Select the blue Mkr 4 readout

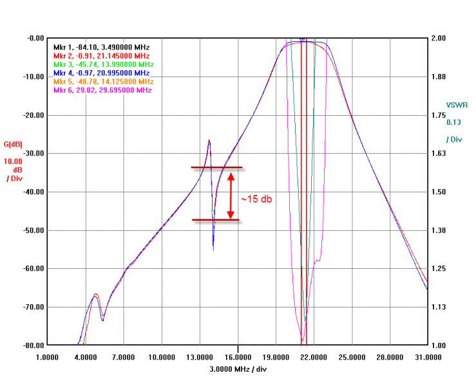[x=102, y=73]
